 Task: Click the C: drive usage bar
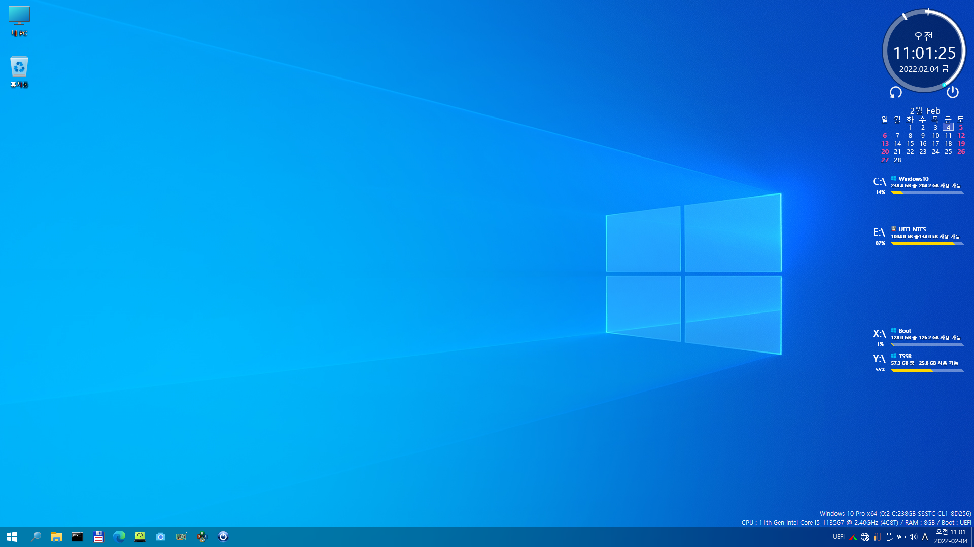[927, 193]
